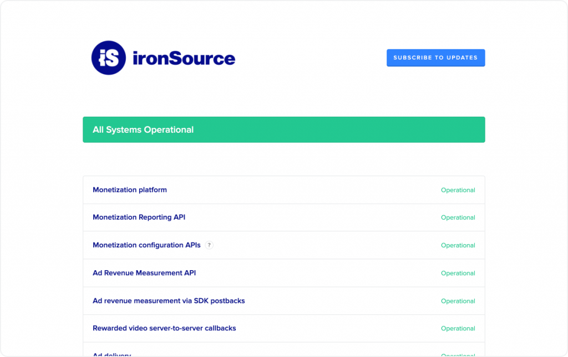
Task: Click Operational beside Rewarded video callbacks
Action: point(458,328)
